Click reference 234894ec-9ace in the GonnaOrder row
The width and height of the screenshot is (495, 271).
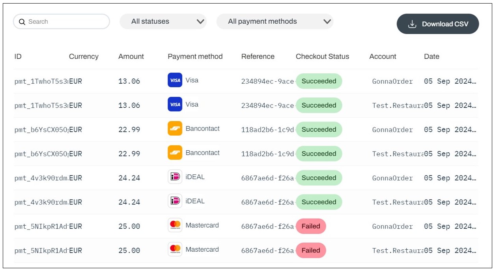pyautogui.click(x=268, y=82)
